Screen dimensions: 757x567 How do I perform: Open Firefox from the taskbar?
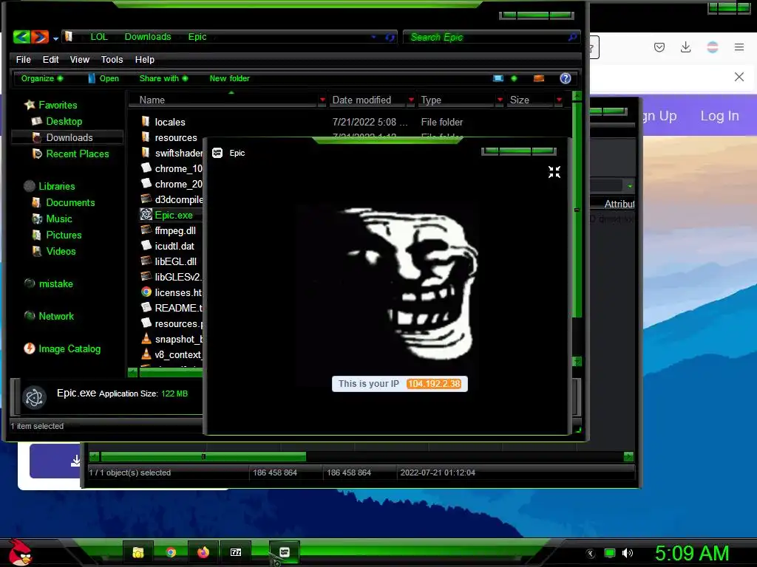pos(203,552)
